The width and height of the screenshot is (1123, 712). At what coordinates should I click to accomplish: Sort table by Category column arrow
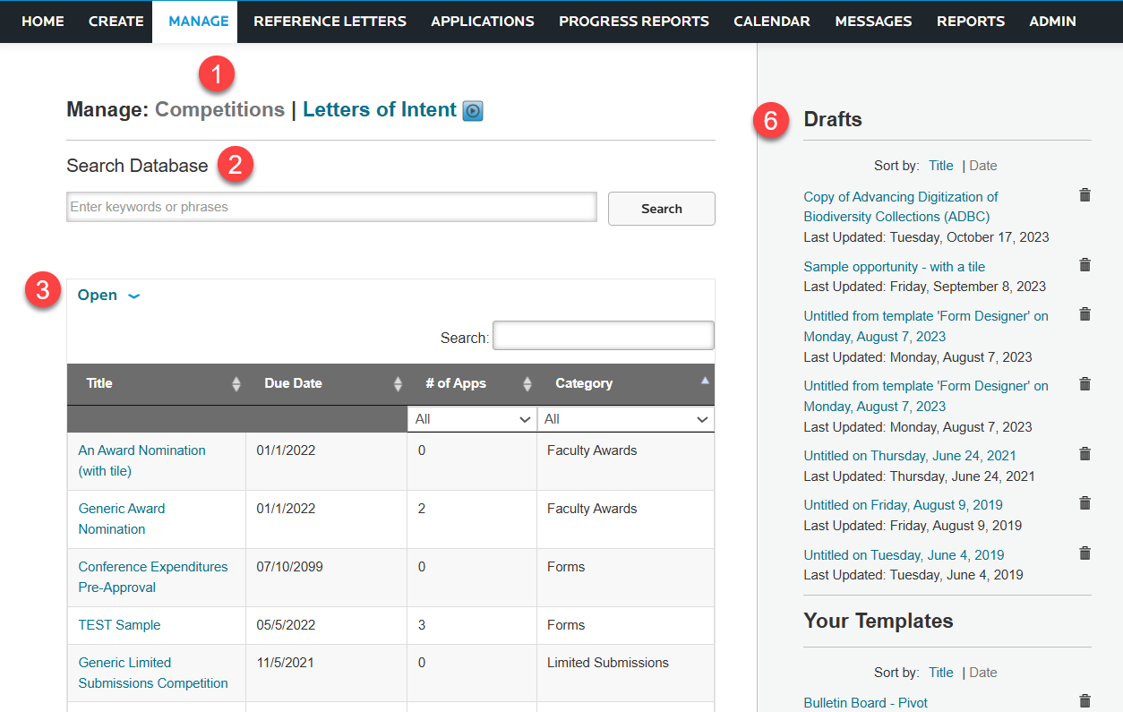click(705, 381)
